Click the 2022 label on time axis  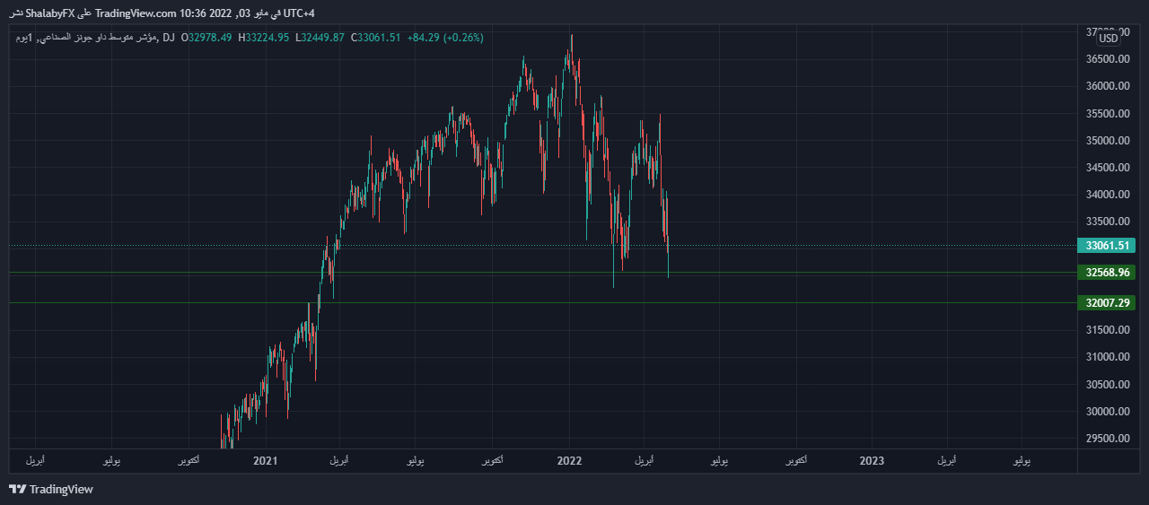click(x=569, y=461)
